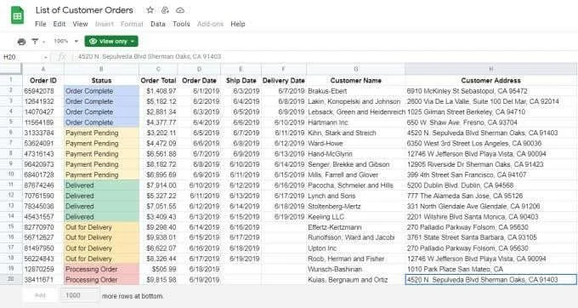Open the View only dropdown button
The width and height of the screenshot is (578, 308).
point(111,42)
